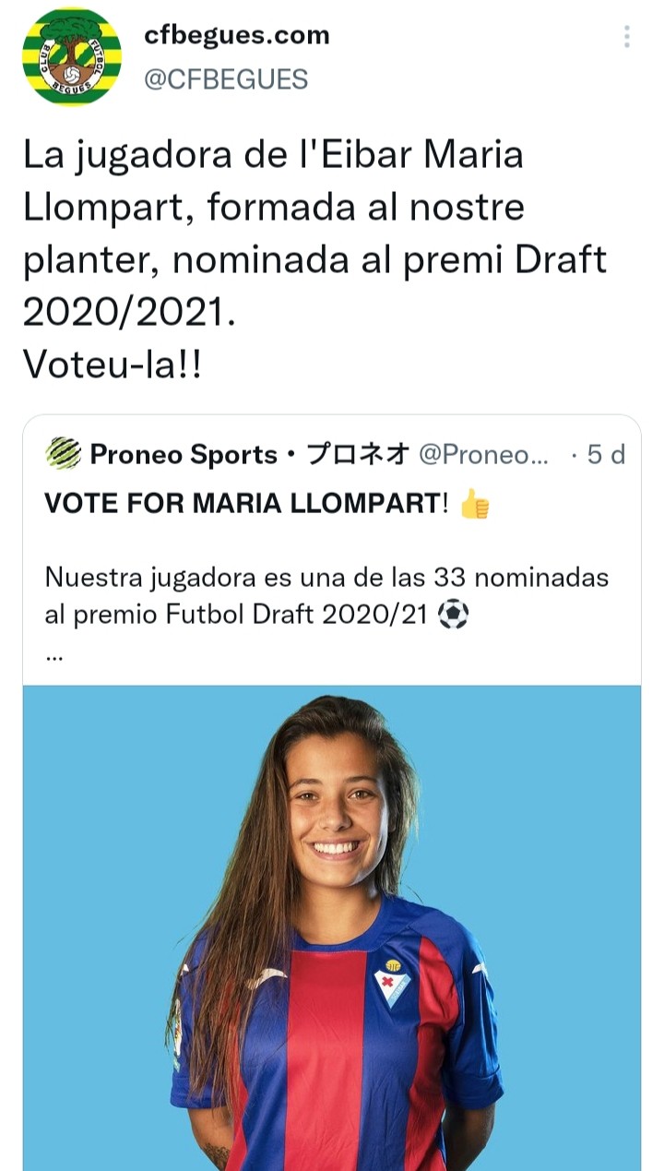
Task: Click the Proneo Sports logo icon
Action: tap(63, 454)
